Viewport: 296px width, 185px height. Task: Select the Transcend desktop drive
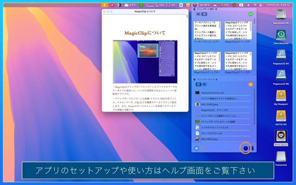pos(281,159)
